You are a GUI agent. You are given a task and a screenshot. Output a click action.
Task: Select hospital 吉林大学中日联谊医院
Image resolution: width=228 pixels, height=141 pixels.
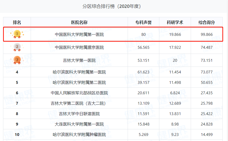point(79,114)
